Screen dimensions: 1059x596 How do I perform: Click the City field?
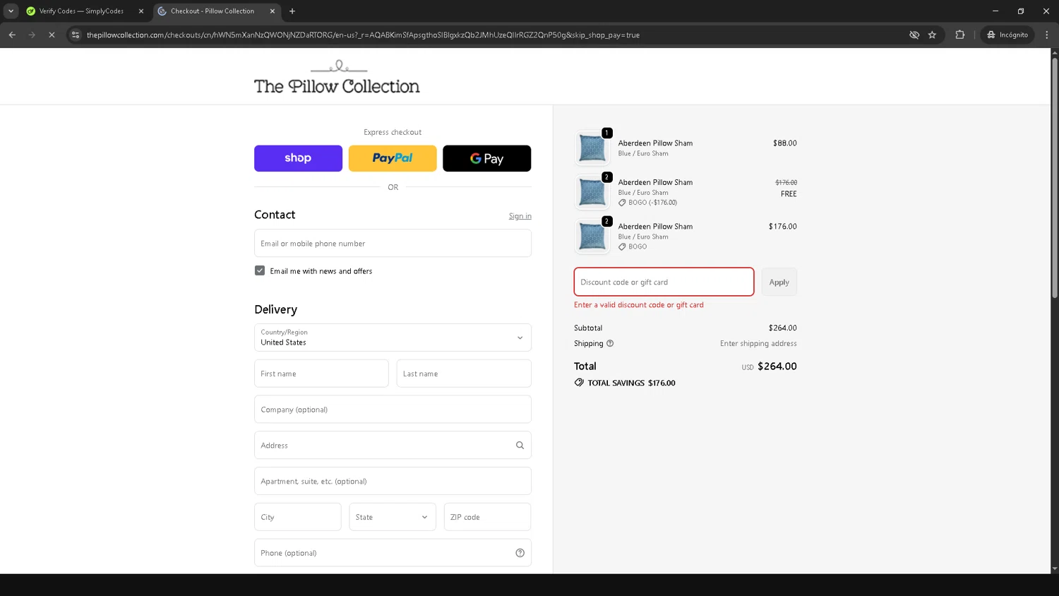[x=297, y=517]
